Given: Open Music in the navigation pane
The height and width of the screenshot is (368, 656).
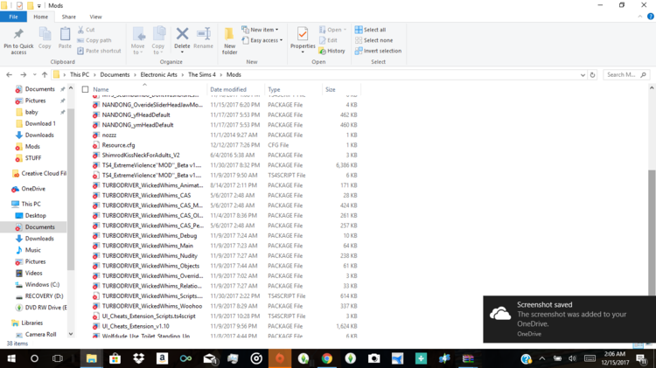Looking at the screenshot, I should point(32,250).
